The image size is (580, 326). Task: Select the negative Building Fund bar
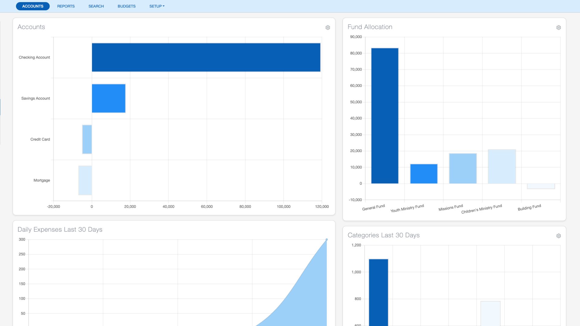coord(541,186)
